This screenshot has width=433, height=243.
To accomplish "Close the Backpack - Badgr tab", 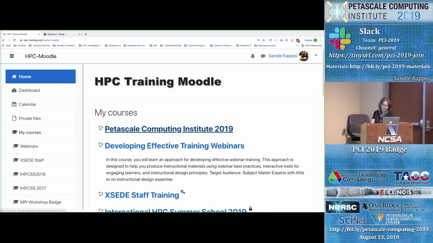I will coord(79,34).
